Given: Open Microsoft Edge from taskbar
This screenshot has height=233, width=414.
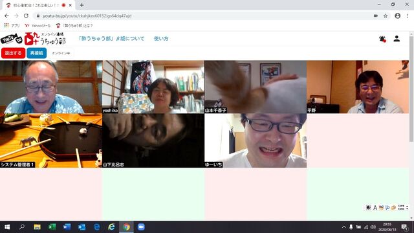Looking at the screenshot, I should (96, 227).
